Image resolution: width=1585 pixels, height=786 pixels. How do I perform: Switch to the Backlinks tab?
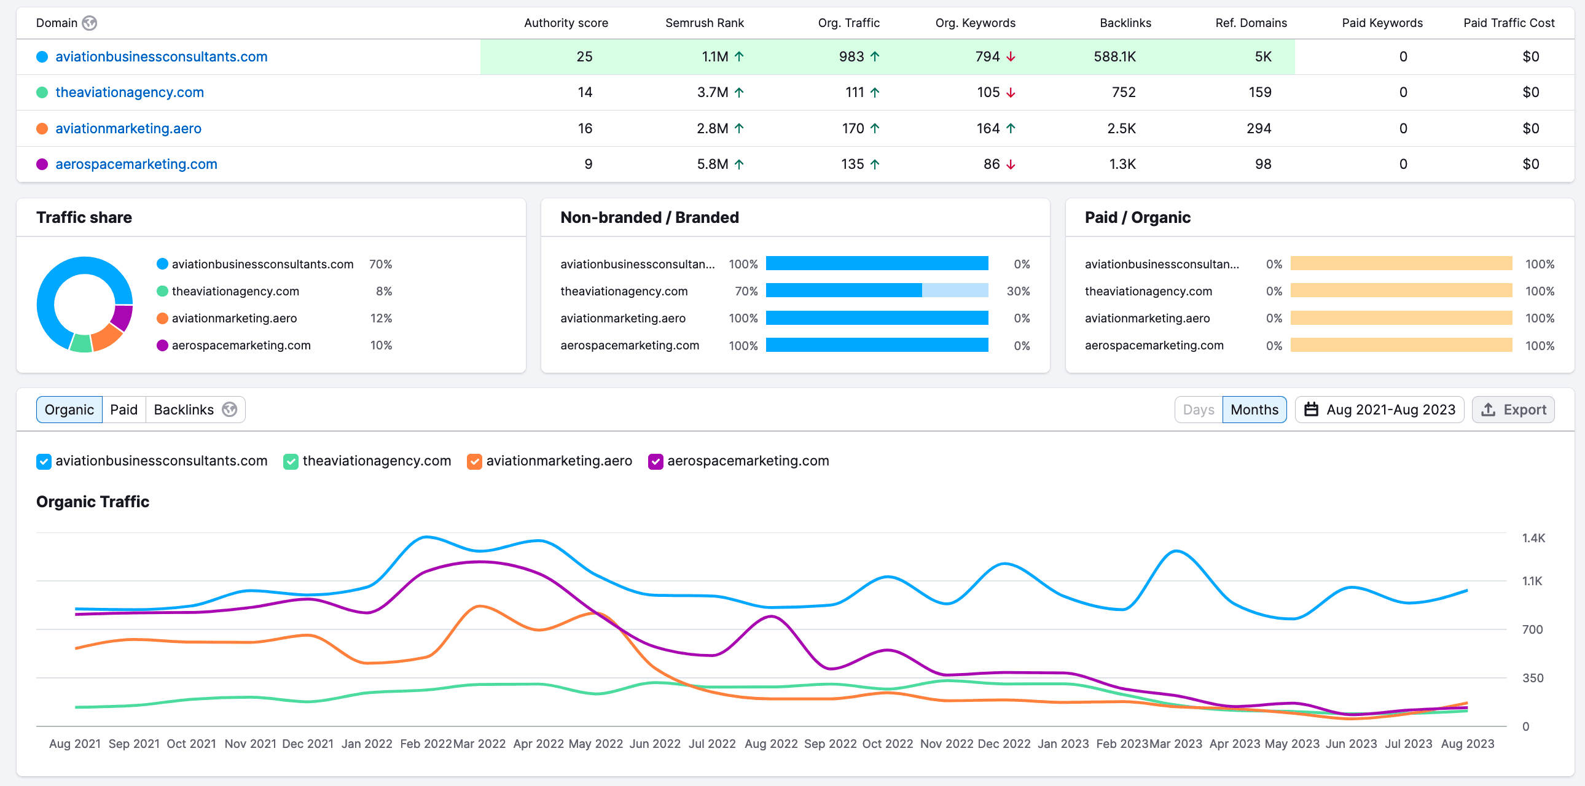pos(195,410)
